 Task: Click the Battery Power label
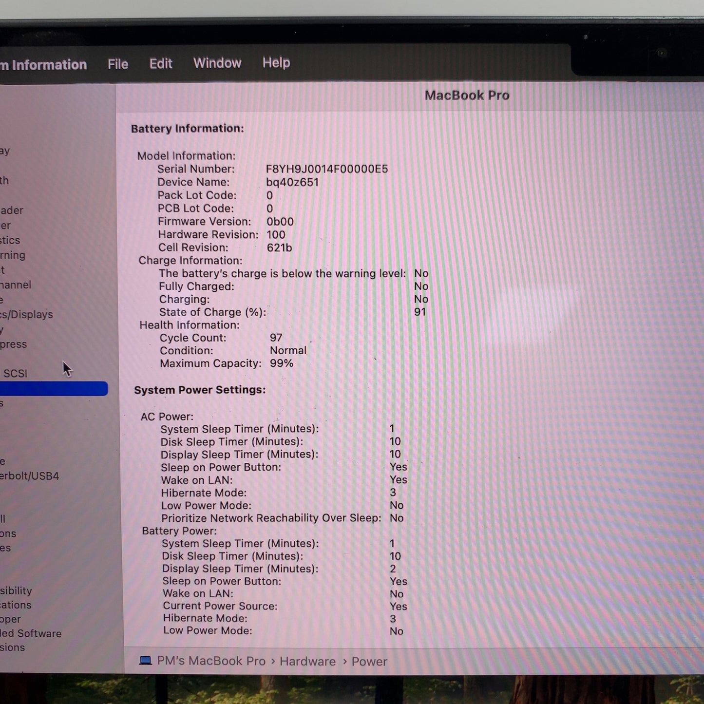(179, 531)
